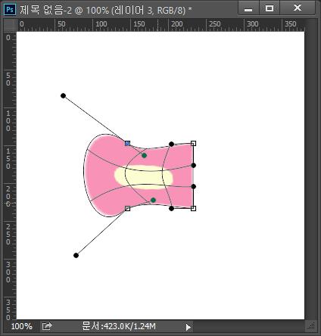Click lower right-edge warp handle dot
The image size is (321, 336).
click(x=193, y=186)
